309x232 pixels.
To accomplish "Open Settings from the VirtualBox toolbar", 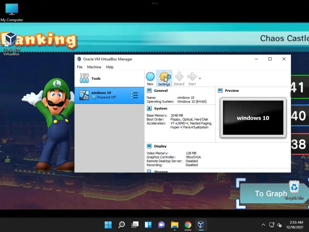I will [164, 78].
